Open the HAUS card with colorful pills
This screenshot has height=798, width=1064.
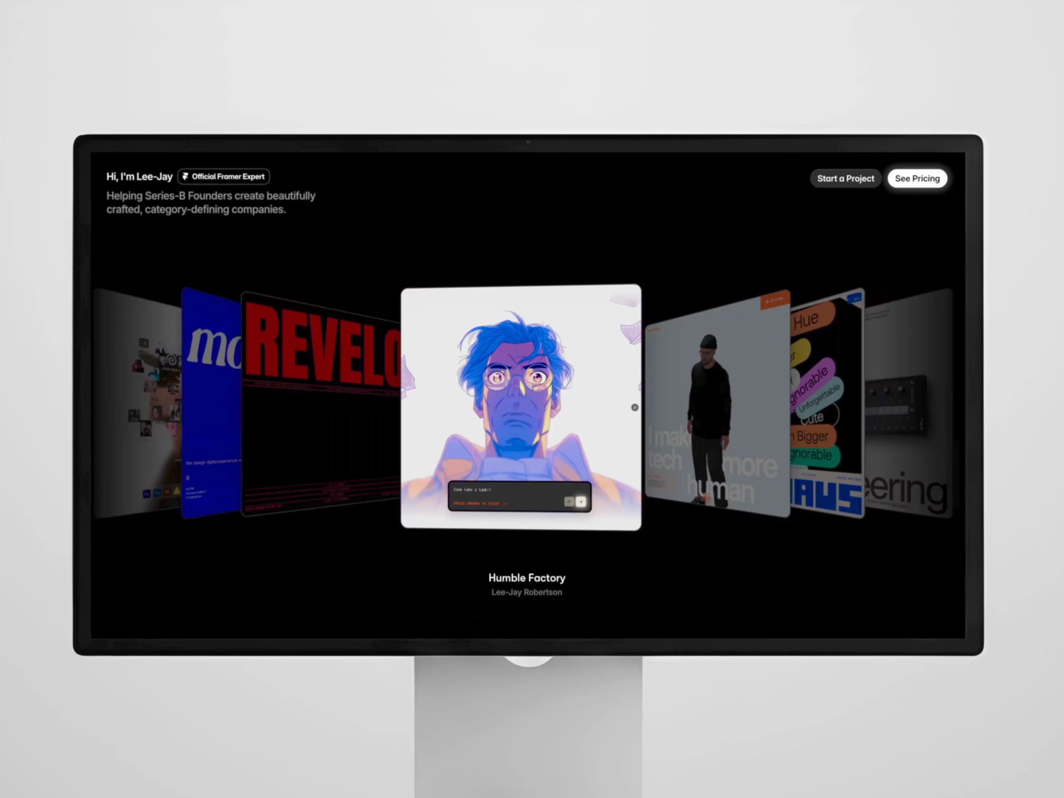click(x=827, y=403)
